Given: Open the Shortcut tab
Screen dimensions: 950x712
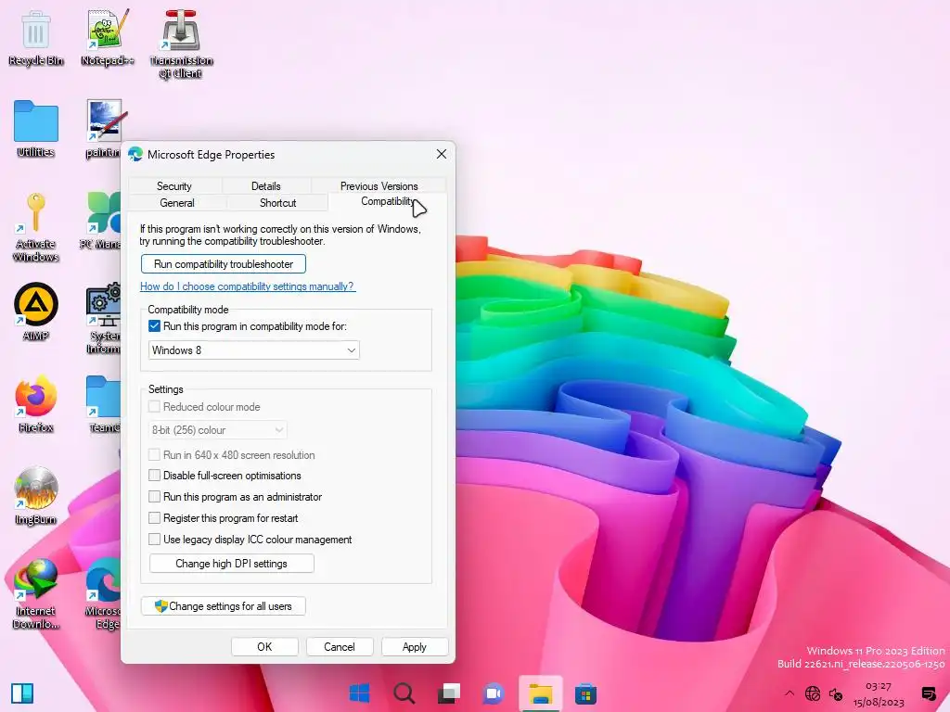Looking at the screenshot, I should [277, 203].
